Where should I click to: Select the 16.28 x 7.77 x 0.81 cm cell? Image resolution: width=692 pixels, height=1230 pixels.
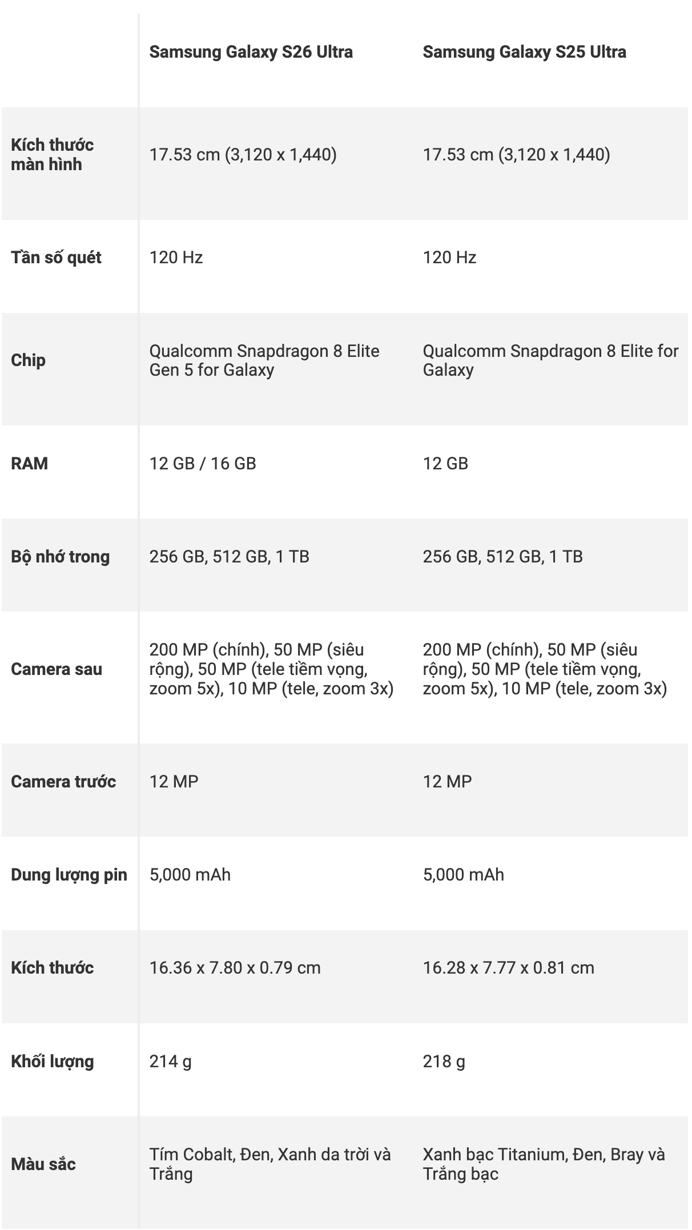(508, 967)
